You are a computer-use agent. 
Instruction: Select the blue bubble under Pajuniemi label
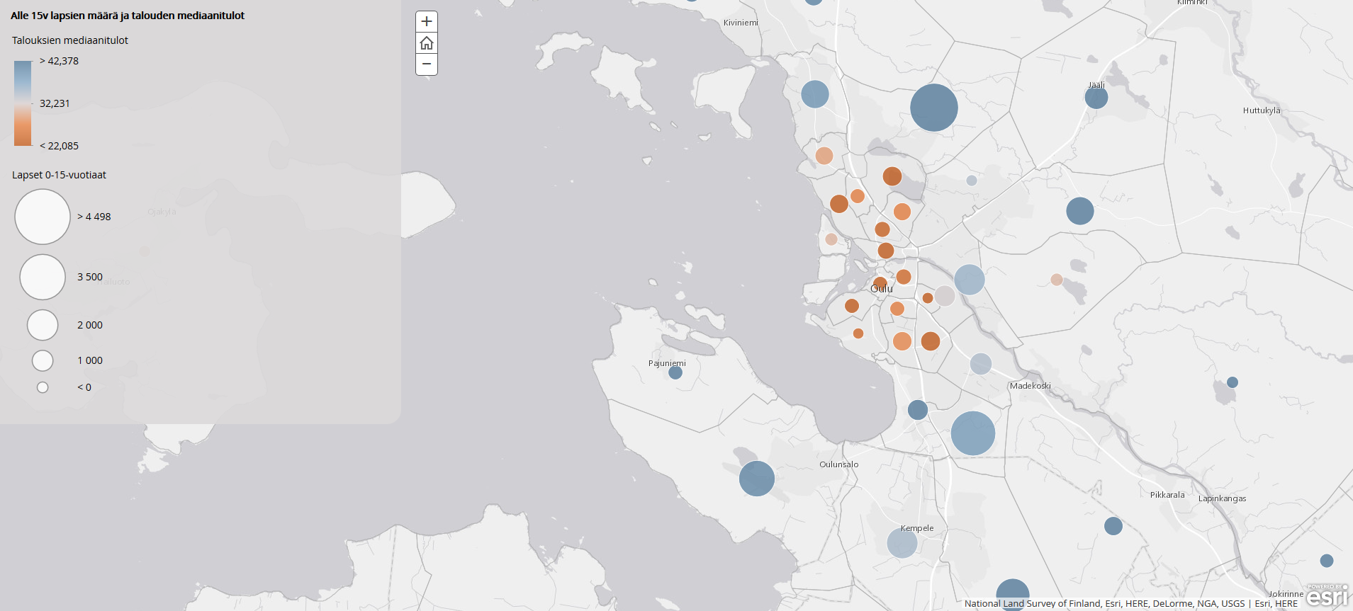[675, 372]
